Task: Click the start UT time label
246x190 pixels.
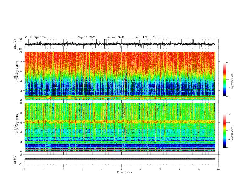Action: tap(150, 37)
